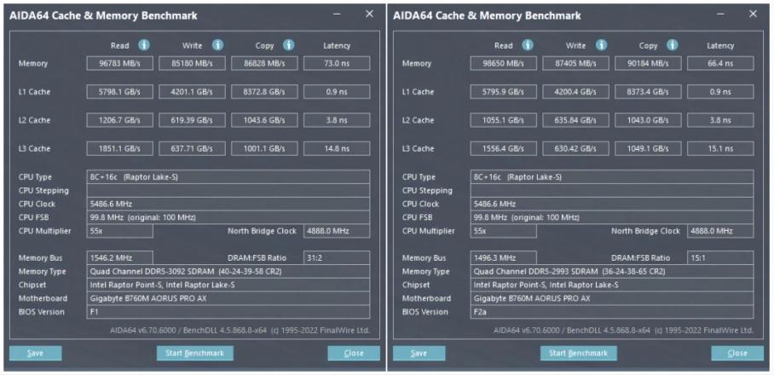Click the Copy info icon in right window
This screenshot has width=774, height=375.
(674, 45)
